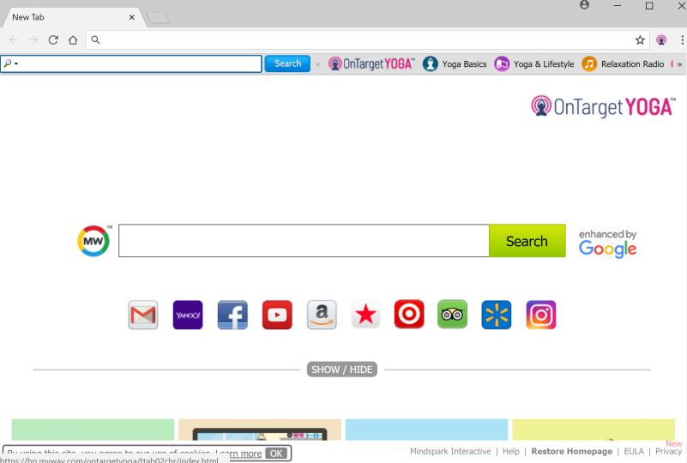Bookmark this page with the star icon

[640, 39]
